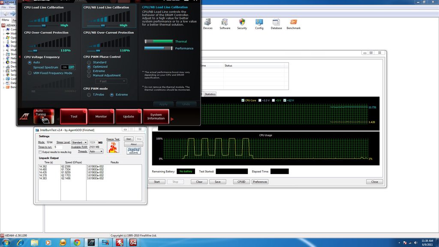439x247 pixels.
Task: Click the AI Suite logo icon
Action: coord(24,117)
